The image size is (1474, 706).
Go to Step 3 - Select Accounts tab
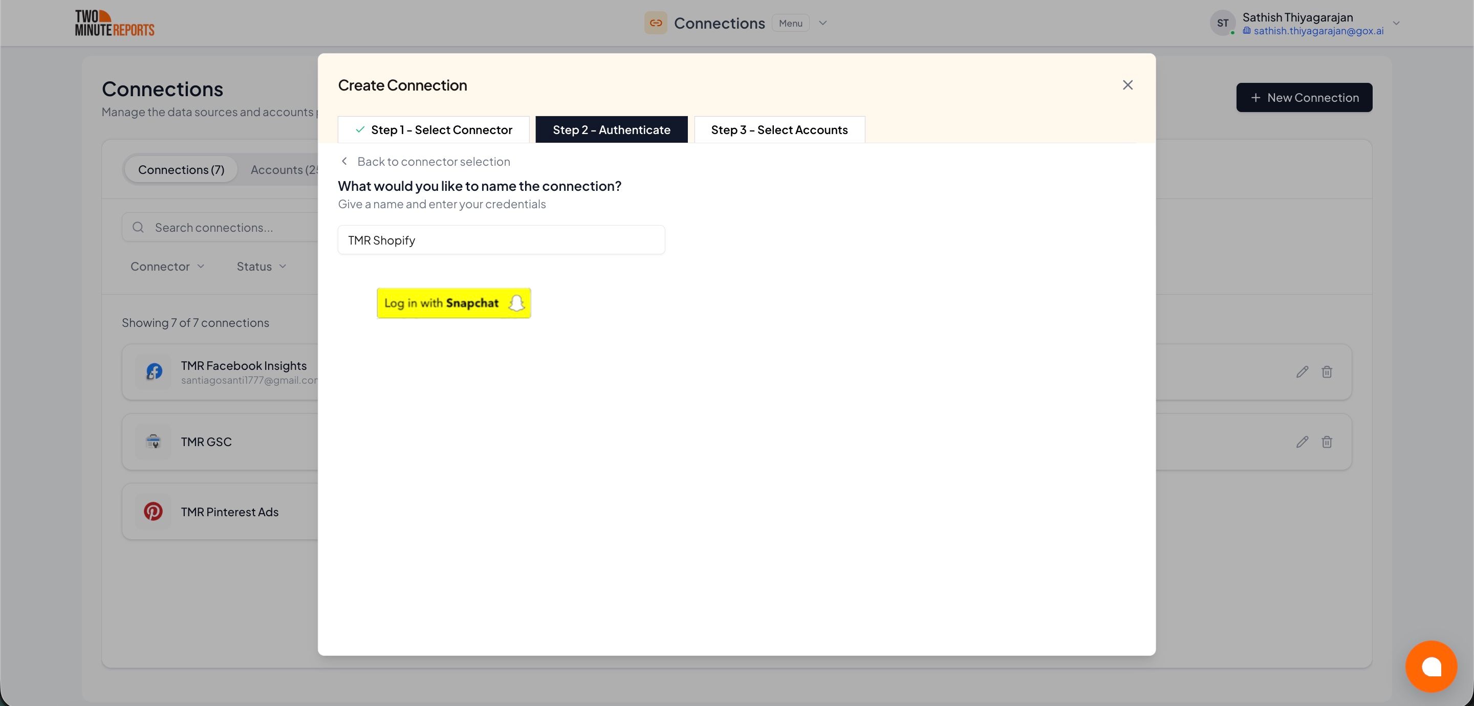[x=779, y=129]
